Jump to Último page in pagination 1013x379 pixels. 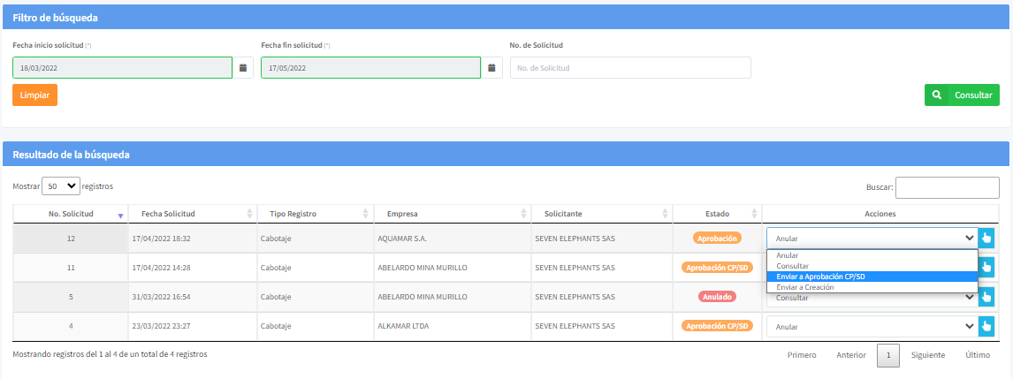tap(978, 355)
